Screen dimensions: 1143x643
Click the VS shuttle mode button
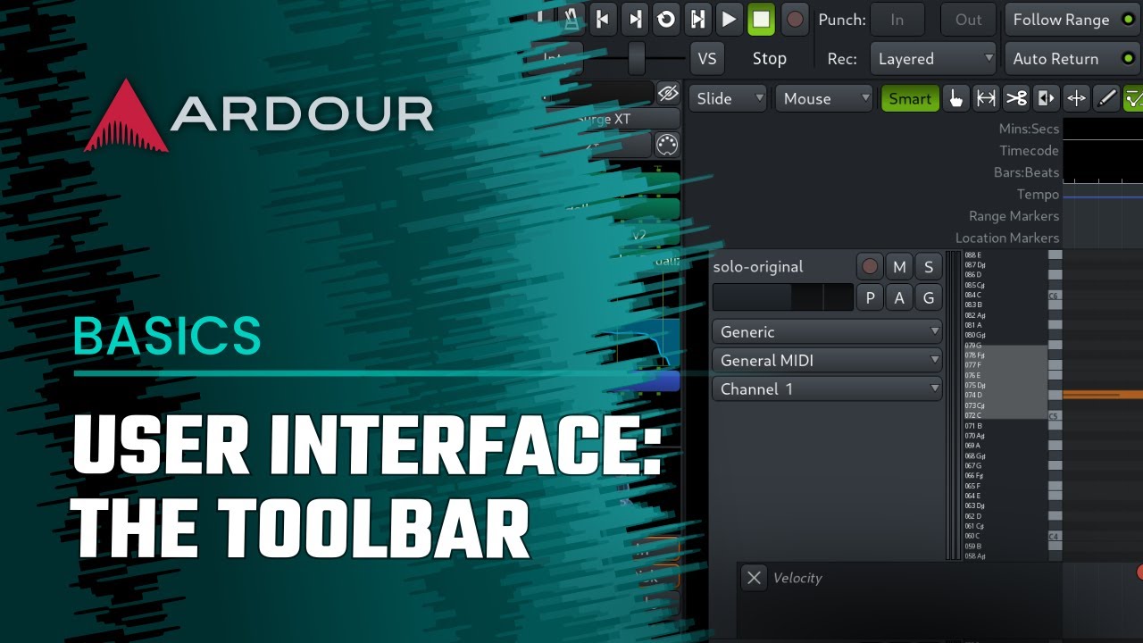click(706, 59)
